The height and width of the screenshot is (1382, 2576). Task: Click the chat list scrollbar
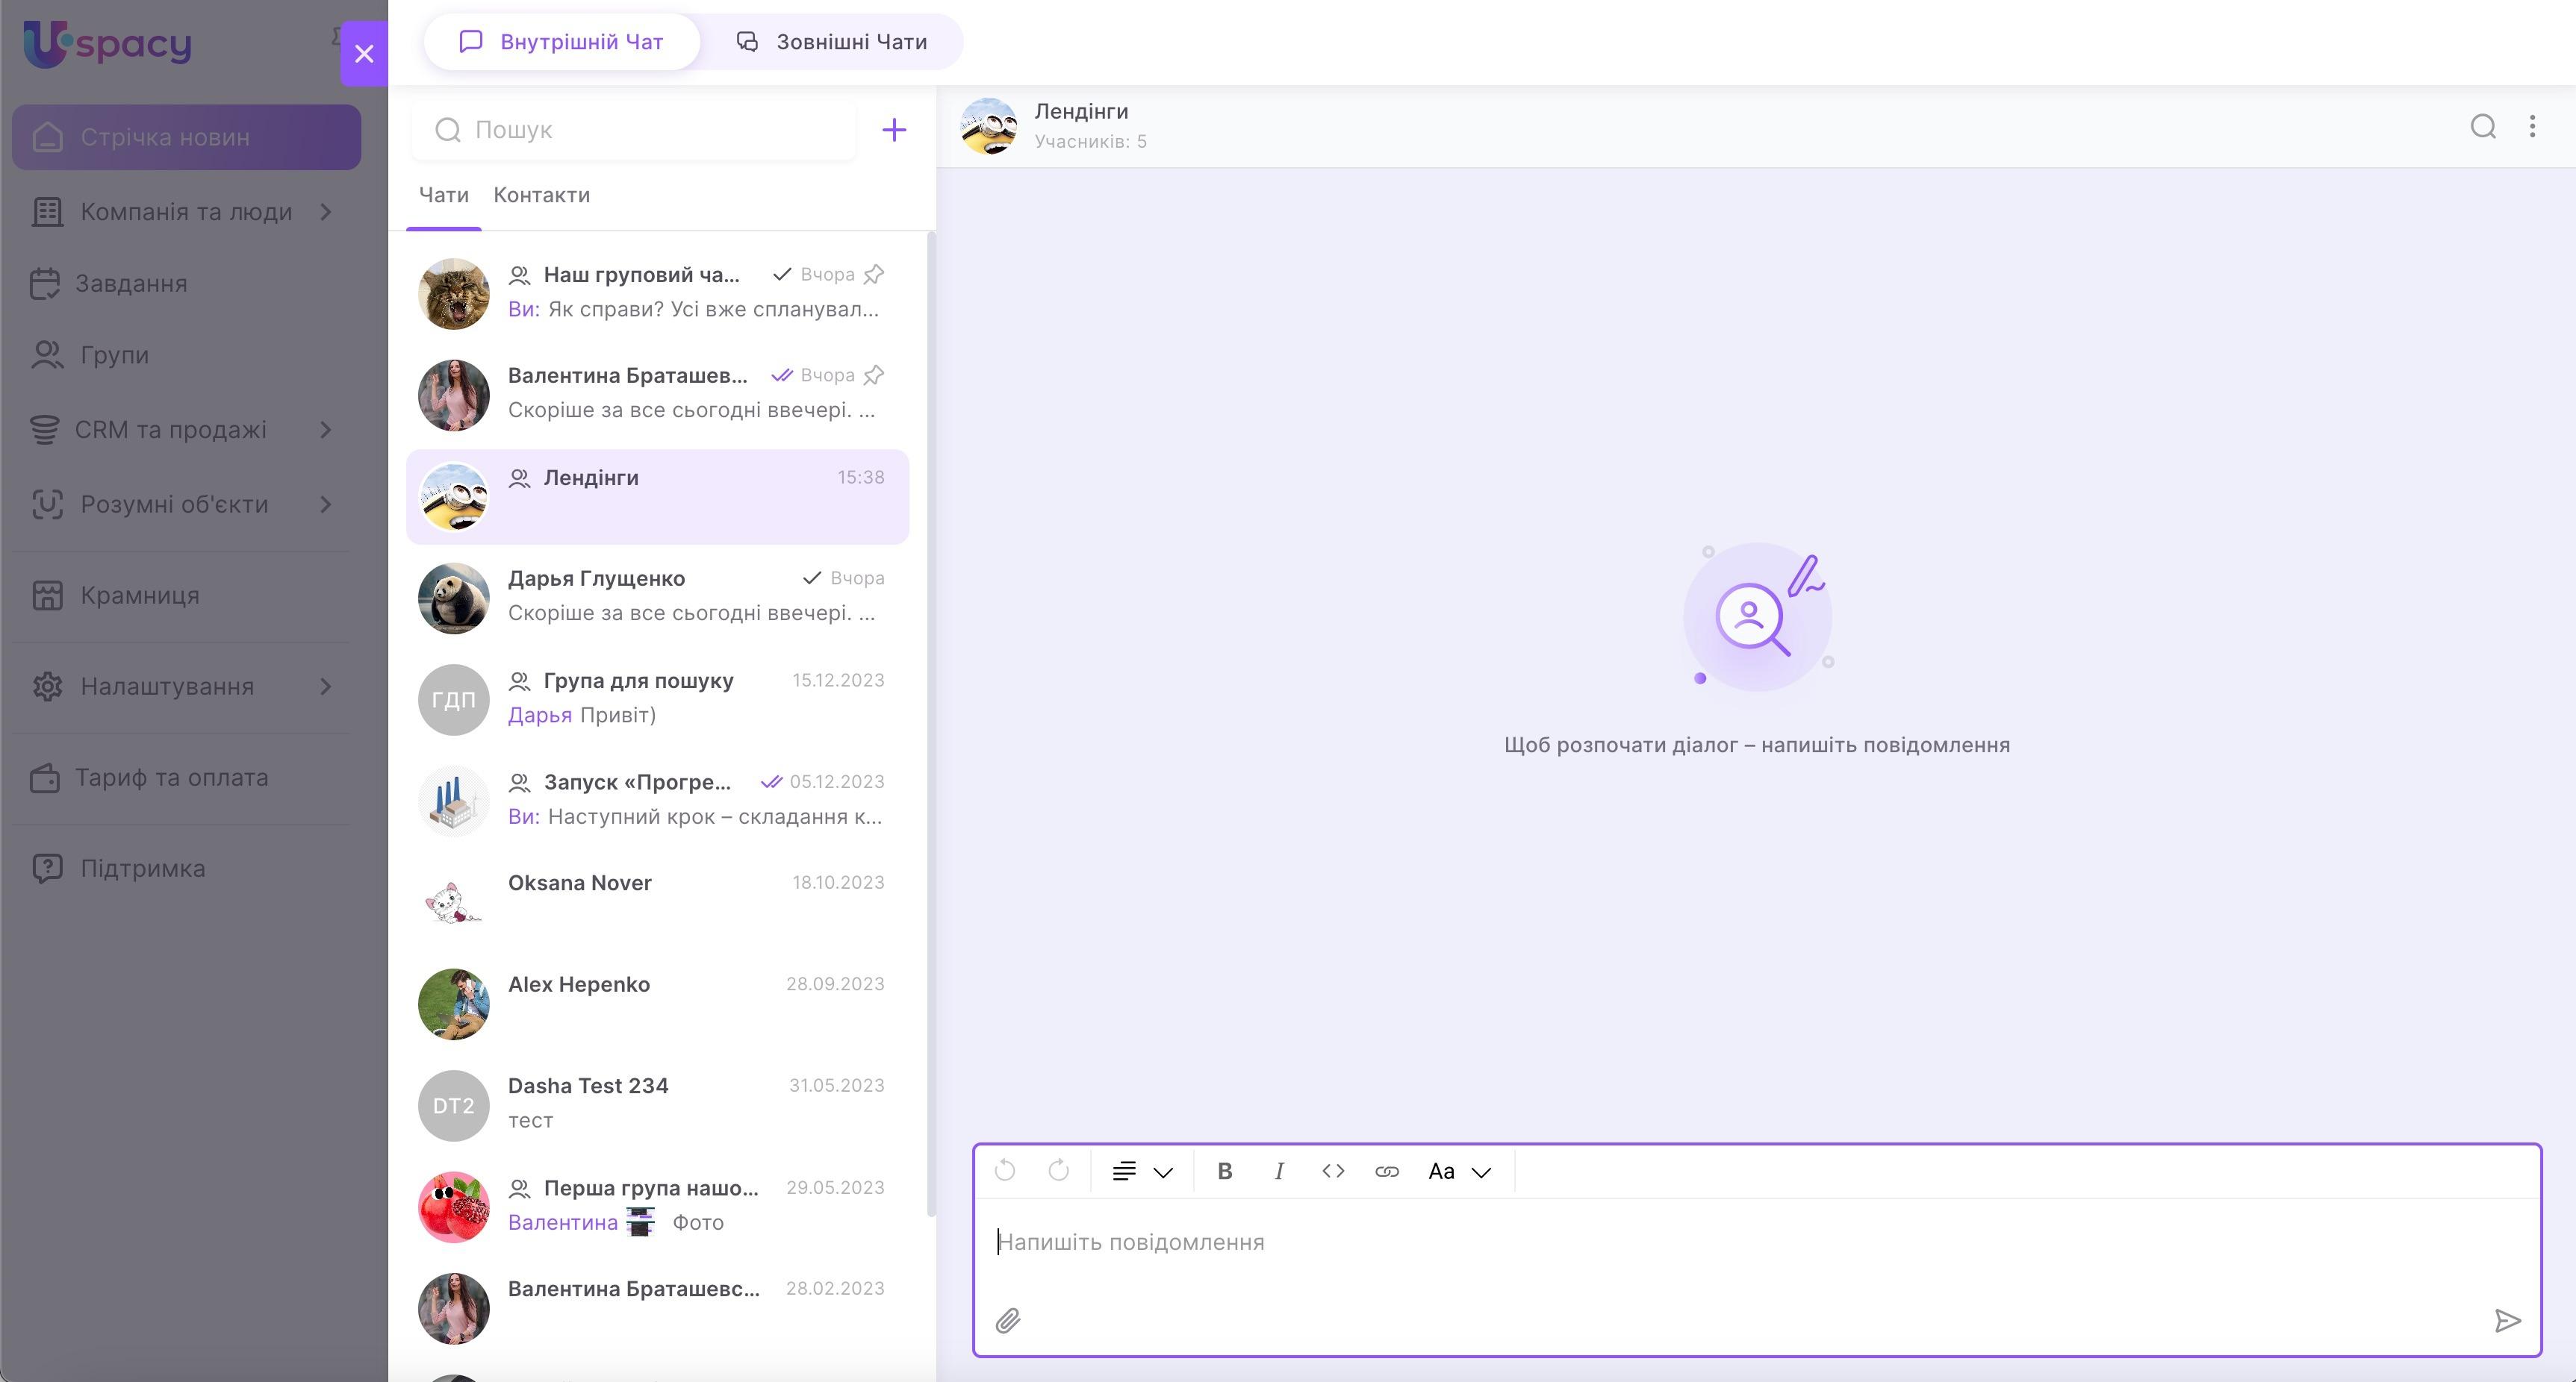coord(931,719)
